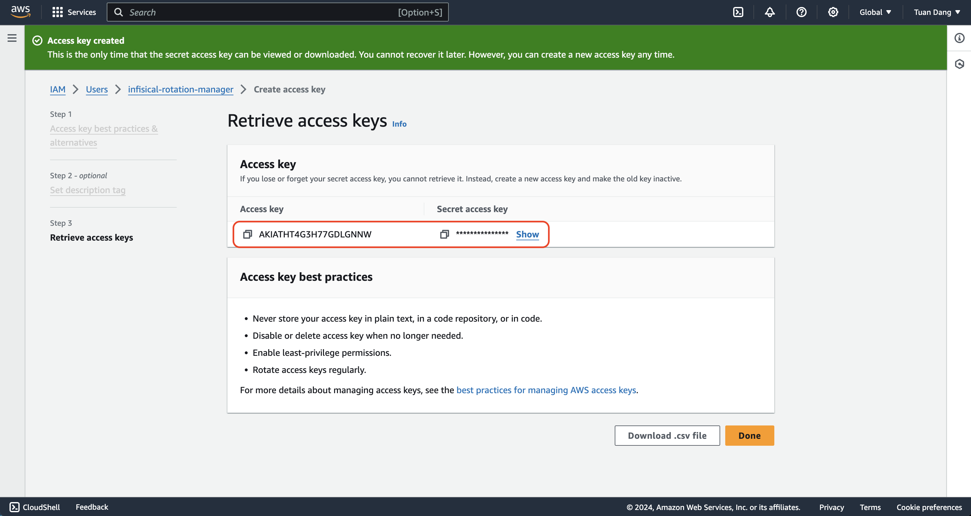Click into the AWS search field

tap(277, 12)
